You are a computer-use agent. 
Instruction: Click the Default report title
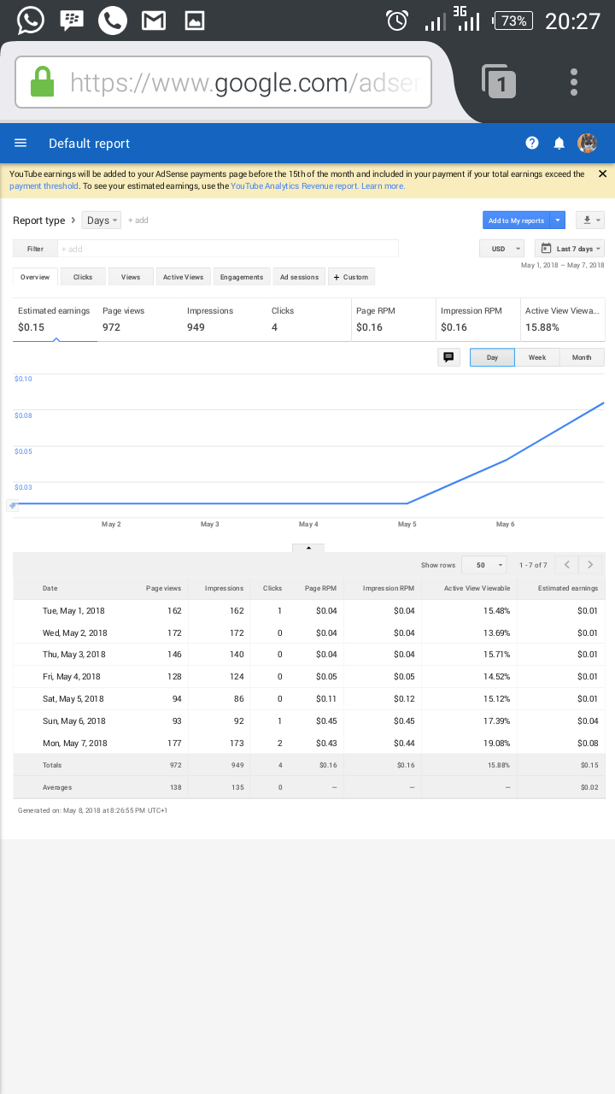[89, 143]
